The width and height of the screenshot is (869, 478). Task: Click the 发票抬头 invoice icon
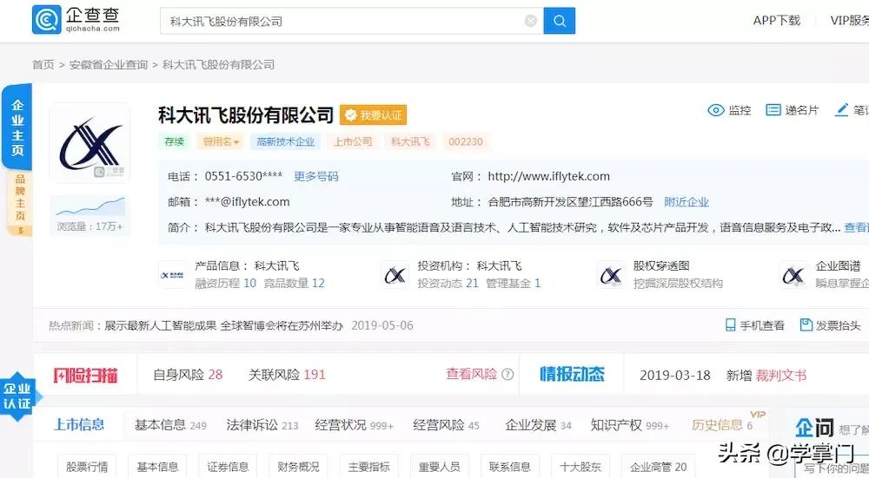coord(806,325)
